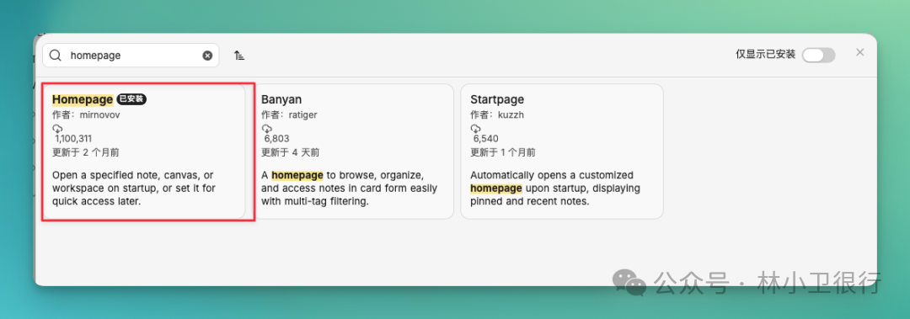The image size is (910, 319).
Task: Click the magnifier search icon
Action: (x=56, y=55)
